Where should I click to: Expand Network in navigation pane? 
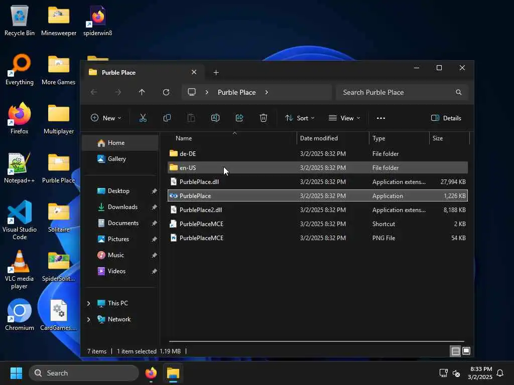click(88, 319)
